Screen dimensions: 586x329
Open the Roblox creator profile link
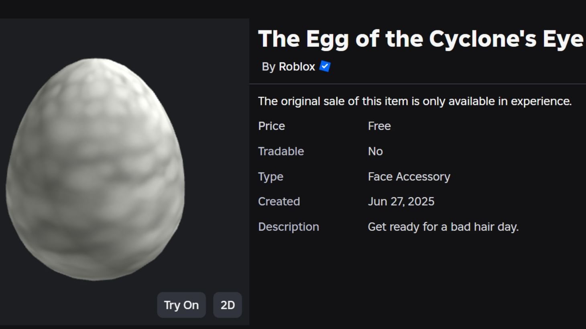297,67
